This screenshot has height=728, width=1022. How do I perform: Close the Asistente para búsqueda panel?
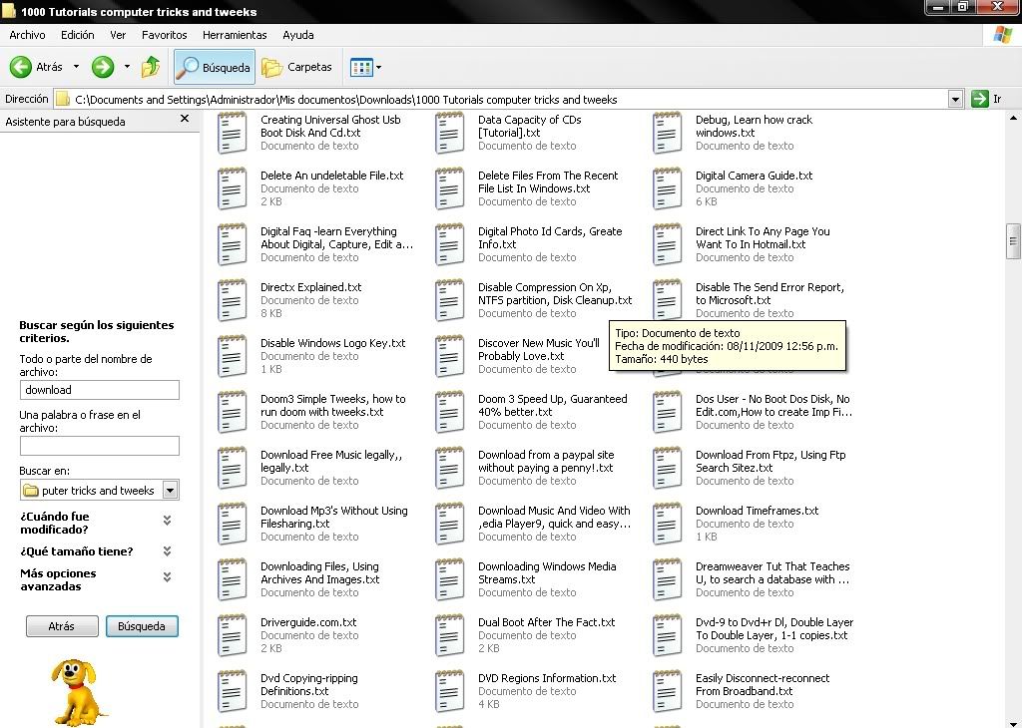point(184,119)
